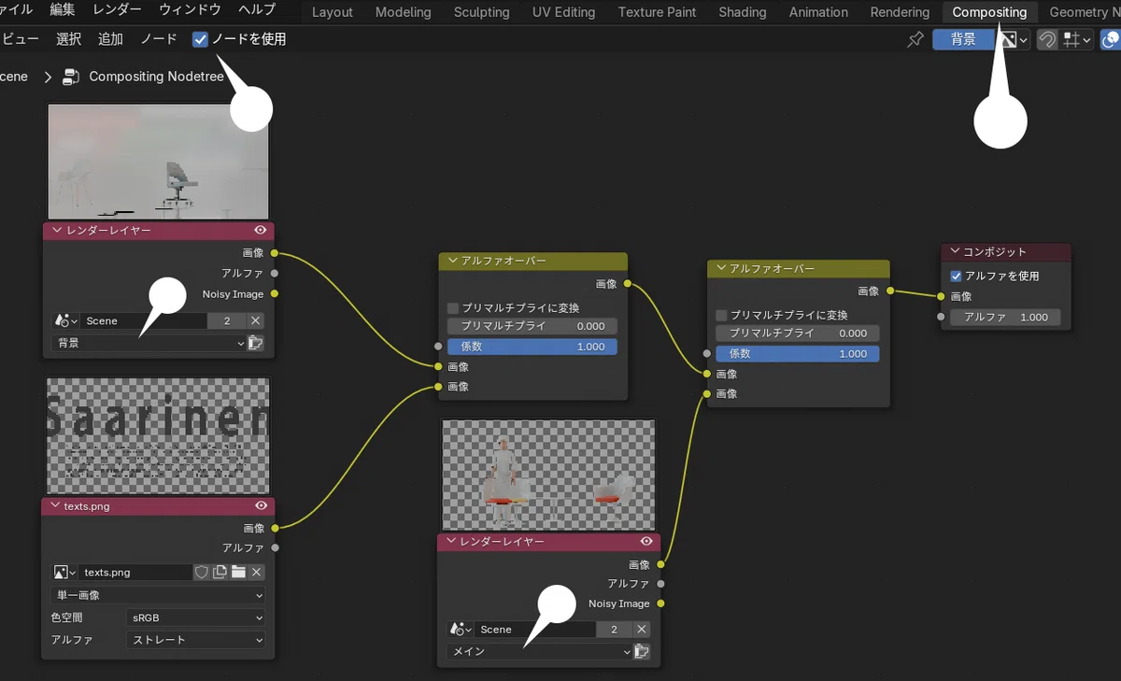
Task: Unlink scene with X on メイン render layer node
Action: (642, 630)
